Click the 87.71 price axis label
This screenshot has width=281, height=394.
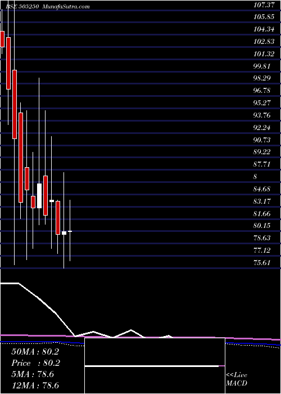(262, 164)
